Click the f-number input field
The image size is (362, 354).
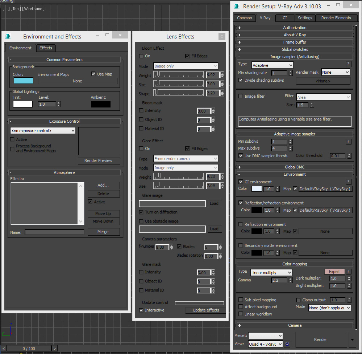click(x=162, y=247)
